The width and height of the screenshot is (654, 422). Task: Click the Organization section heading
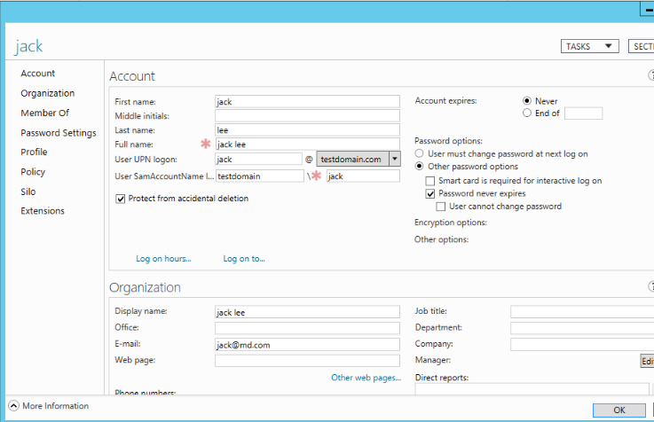[145, 287]
